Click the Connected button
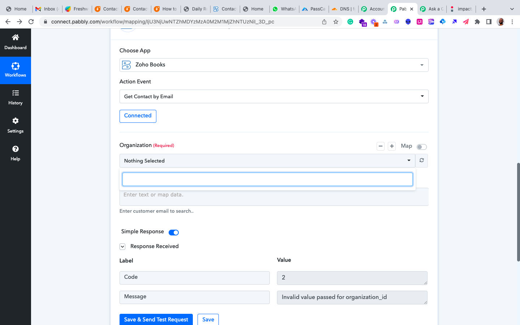520x325 pixels. pyautogui.click(x=138, y=116)
